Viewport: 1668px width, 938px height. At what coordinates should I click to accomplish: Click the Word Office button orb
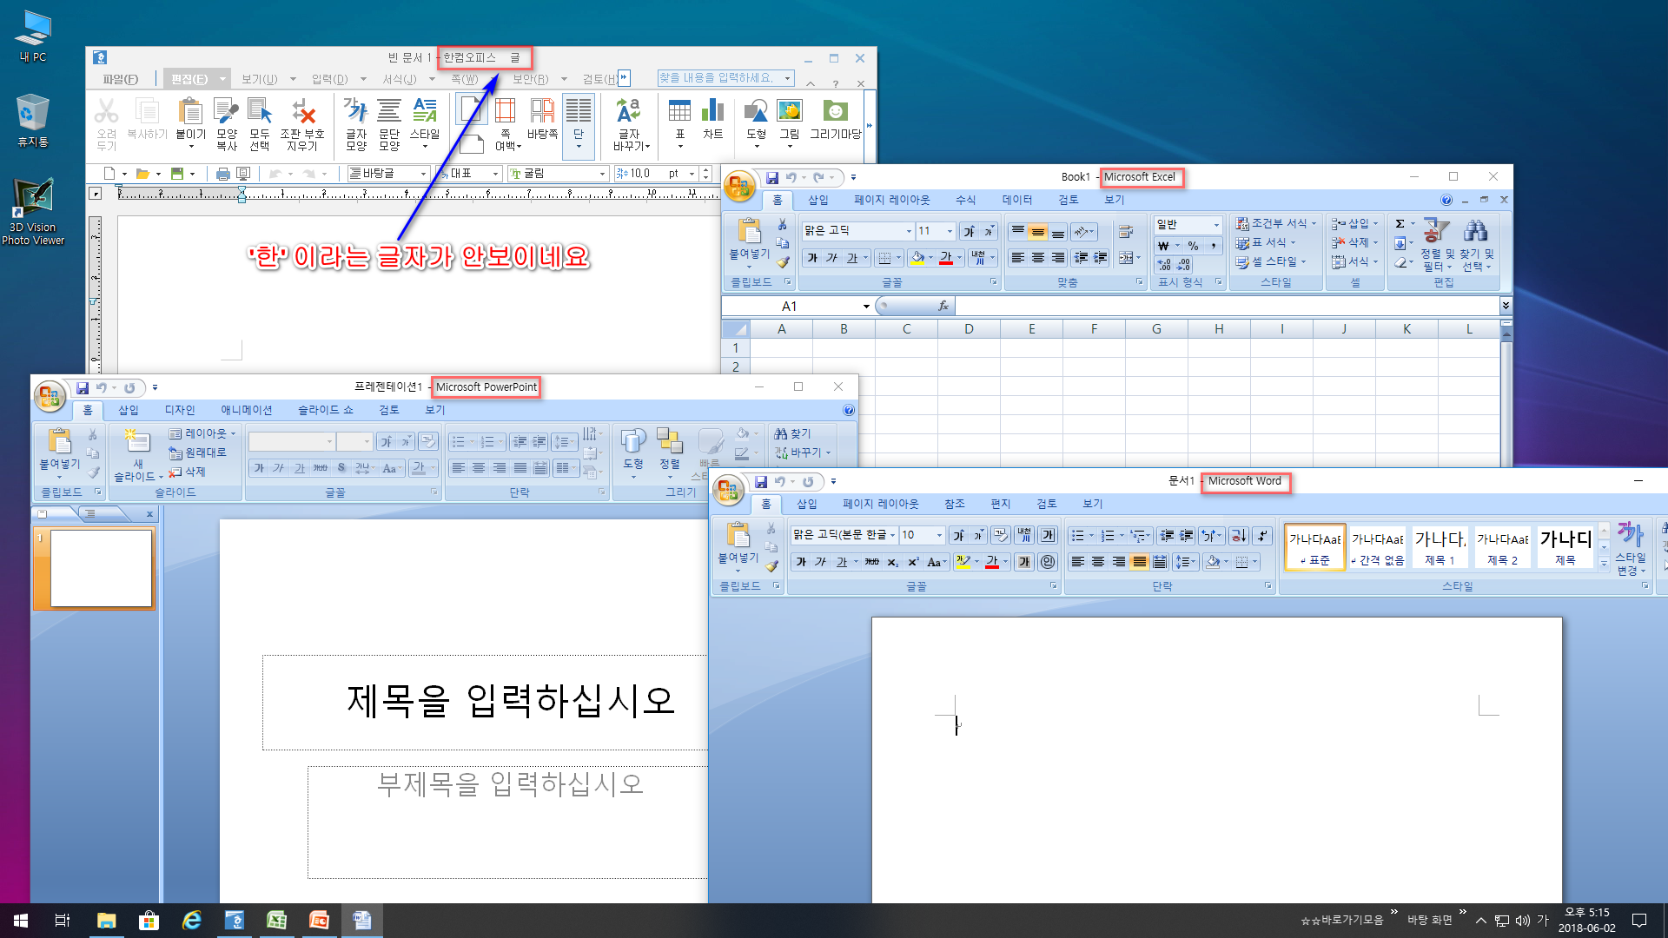727,489
